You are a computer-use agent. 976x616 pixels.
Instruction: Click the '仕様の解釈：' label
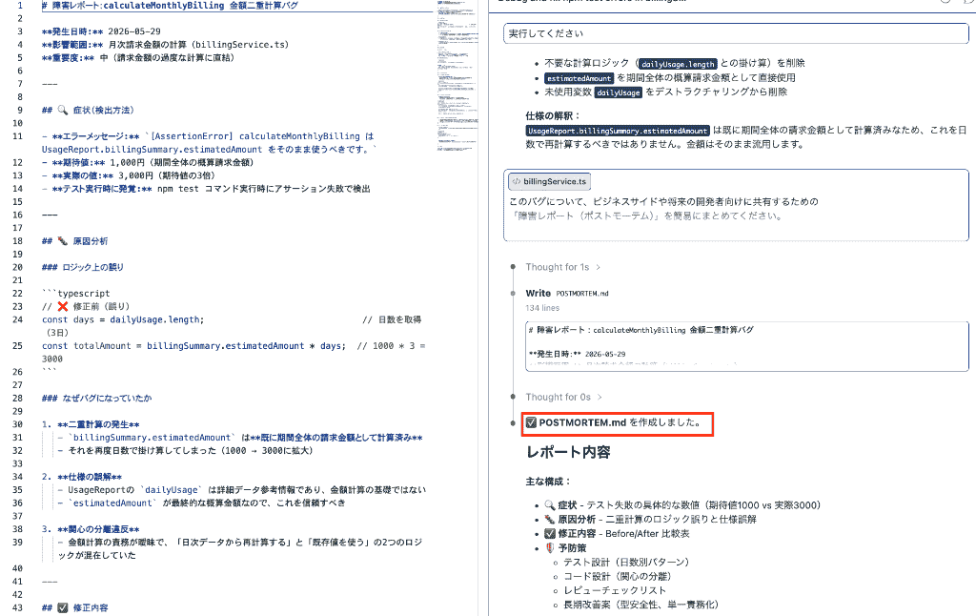[x=553, y=115]
